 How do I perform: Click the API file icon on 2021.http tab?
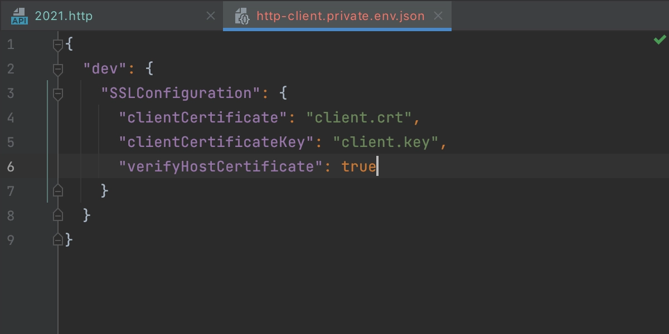[x=19, y=16]
